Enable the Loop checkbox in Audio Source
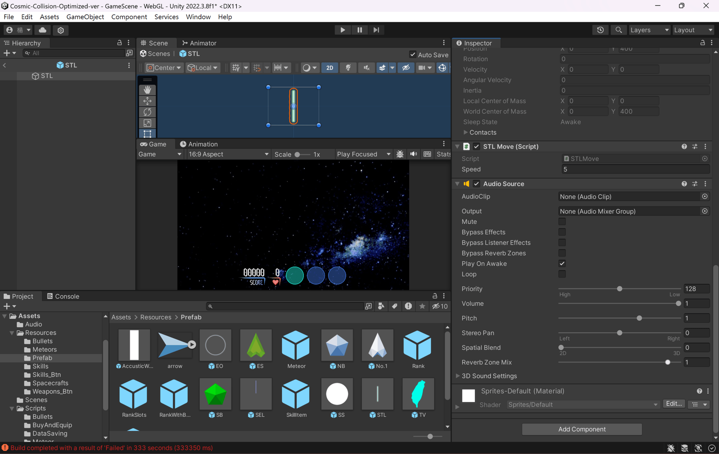719x454 pixels. [x=562, y=274]
